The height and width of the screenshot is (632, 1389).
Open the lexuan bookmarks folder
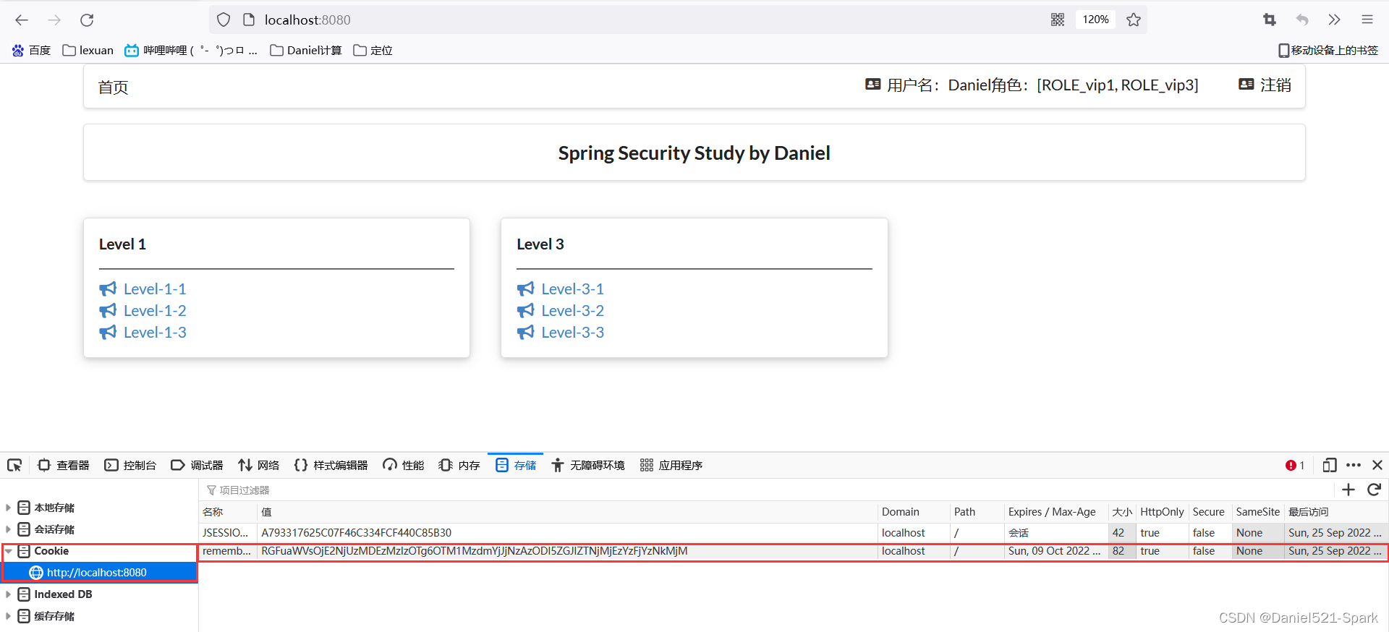pos(88,50)
